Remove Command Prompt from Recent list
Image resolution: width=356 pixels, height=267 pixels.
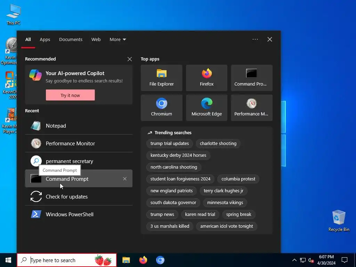(125, 179)
